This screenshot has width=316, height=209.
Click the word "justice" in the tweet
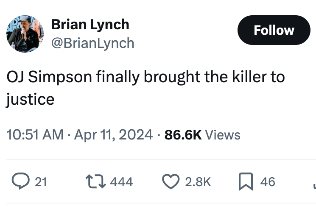coord(30,99)
